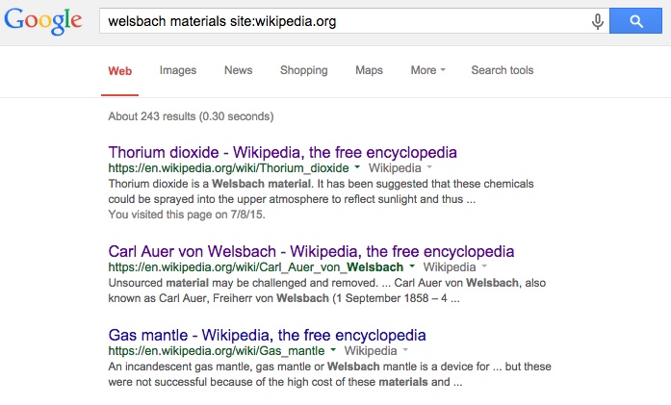Open the Thorium dioxide Wikipedia result
Viewport: 671px width, 405px height.
pyautogui.click(x=282, y=152)
